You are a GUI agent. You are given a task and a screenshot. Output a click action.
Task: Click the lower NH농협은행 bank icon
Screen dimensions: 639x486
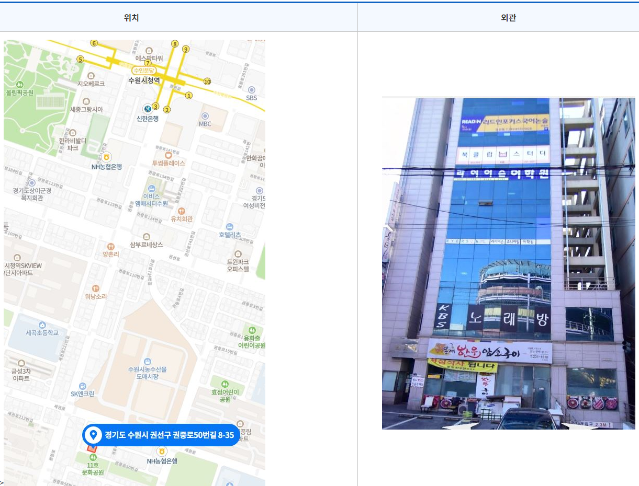pyautogui.click(x=162, y=452)
